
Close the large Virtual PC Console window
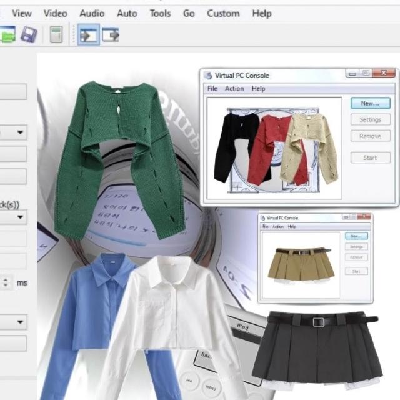click(x=384, y=73)
